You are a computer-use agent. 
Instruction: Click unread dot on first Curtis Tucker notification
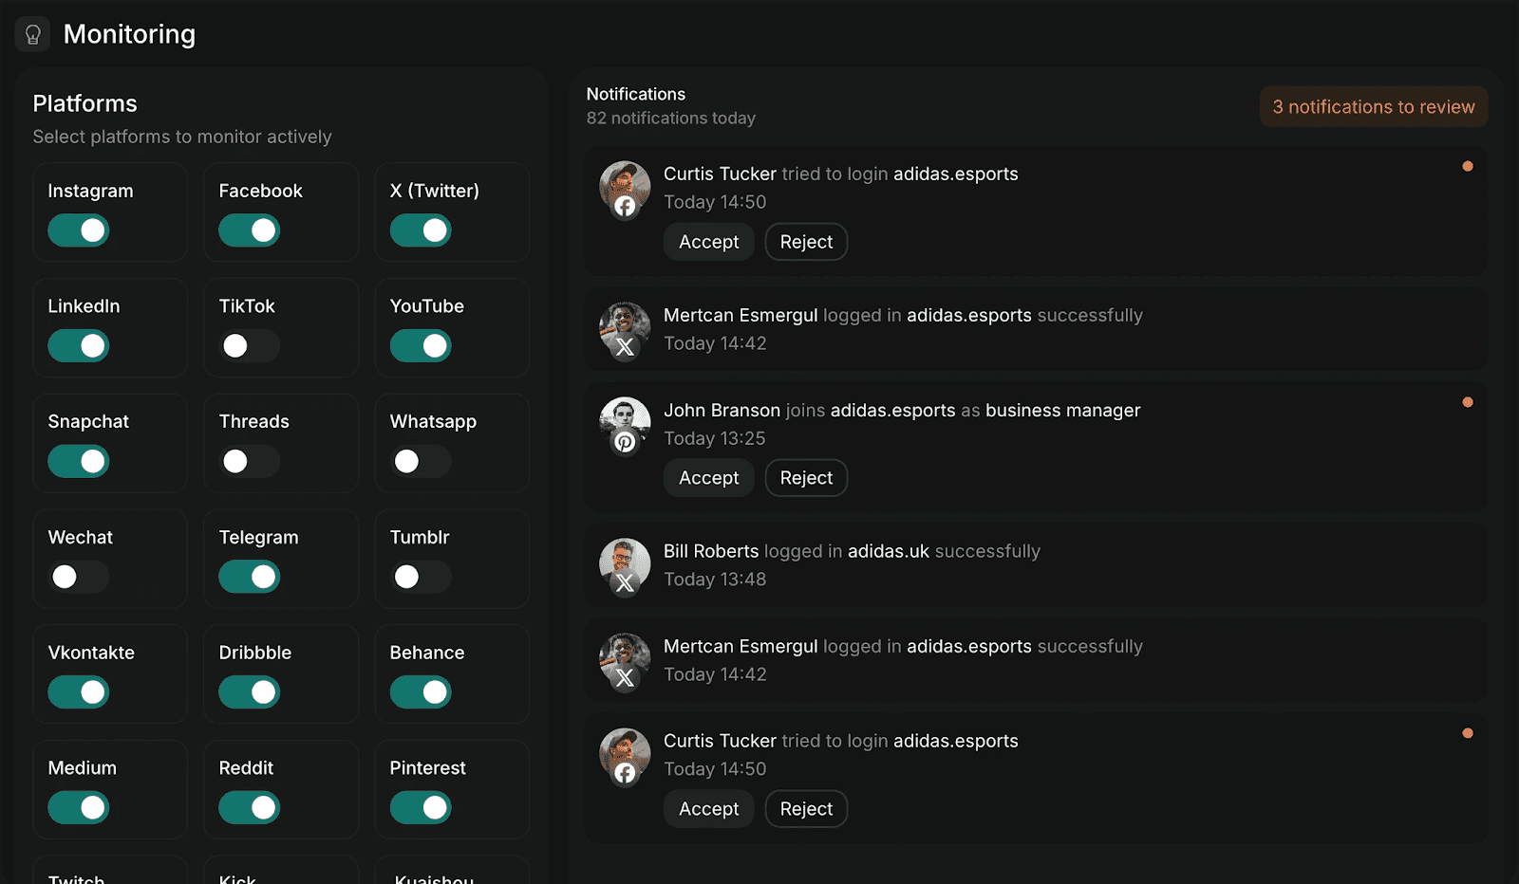pyautogui.click(x=1468, y=166)
